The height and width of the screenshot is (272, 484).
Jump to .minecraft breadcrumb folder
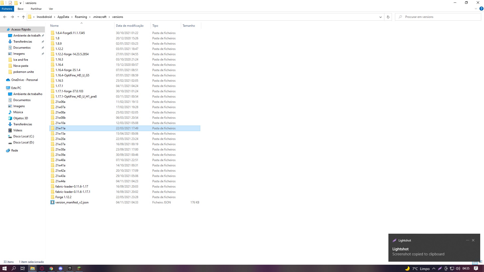[100, 17]
